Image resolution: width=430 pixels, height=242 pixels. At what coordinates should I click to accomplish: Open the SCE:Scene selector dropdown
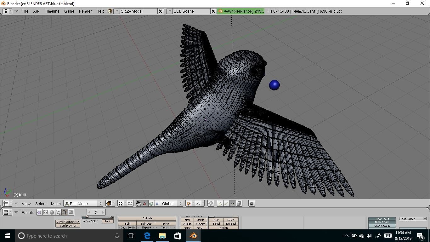click(x=170, y=11)
